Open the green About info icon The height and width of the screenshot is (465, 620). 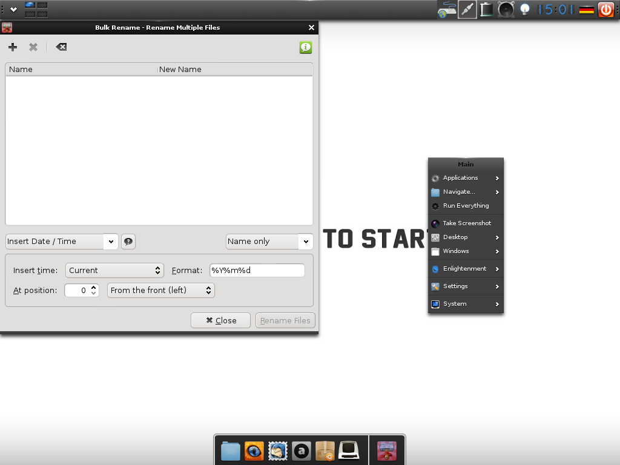[306, 48]
